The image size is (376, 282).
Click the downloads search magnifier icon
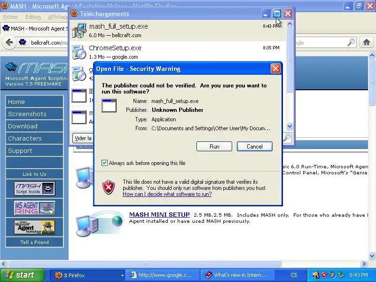point(287,137)
